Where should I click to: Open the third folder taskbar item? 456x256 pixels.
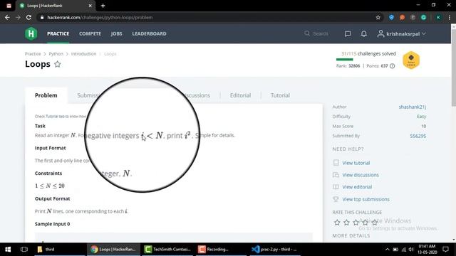60,250
